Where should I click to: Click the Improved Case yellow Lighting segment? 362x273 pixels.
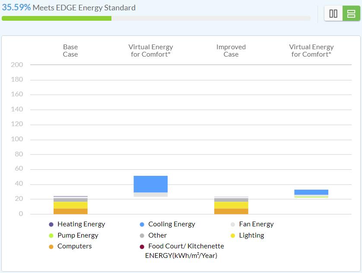pyautogui.click(x=231, y=205)
